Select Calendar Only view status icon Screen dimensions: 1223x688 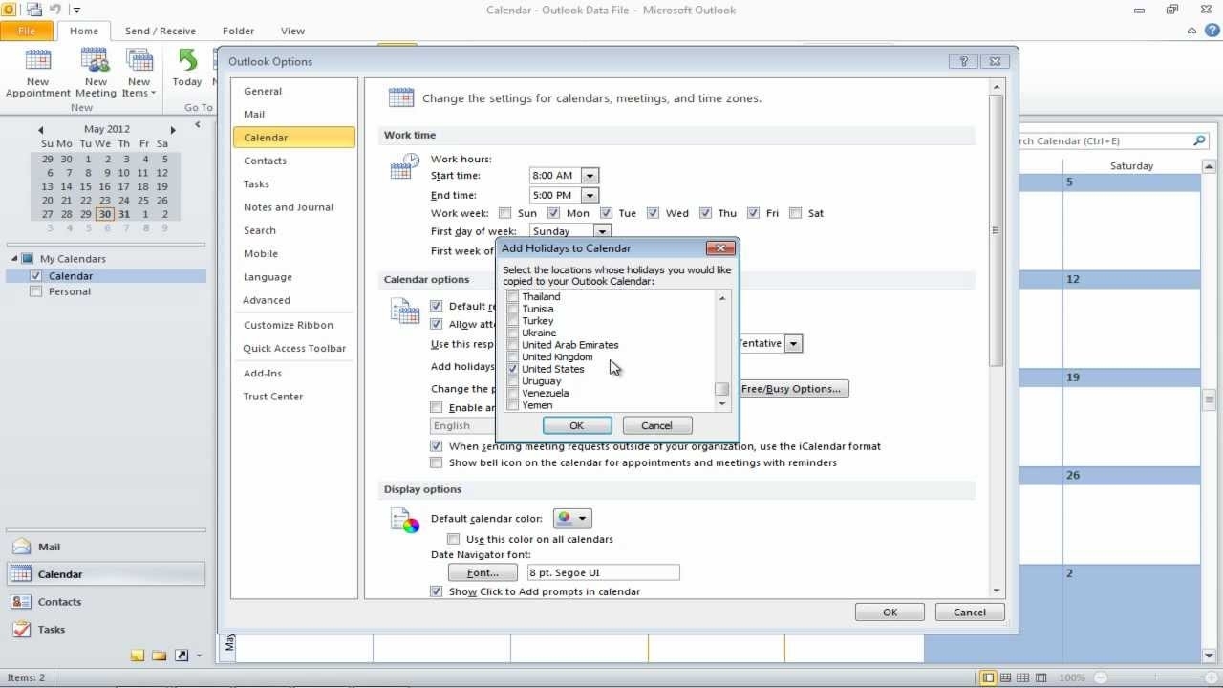(1024, 677)
